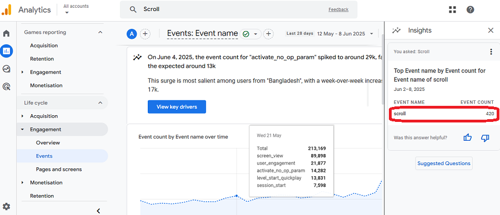Collapse Engagement under Life cycle

pyautogui.click(x=23, y=130)
